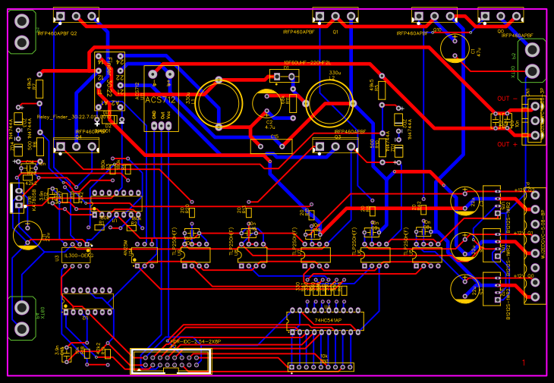554x383 pixels.
Task: Select the R2 180k resistor footprint
Action: 131,228
